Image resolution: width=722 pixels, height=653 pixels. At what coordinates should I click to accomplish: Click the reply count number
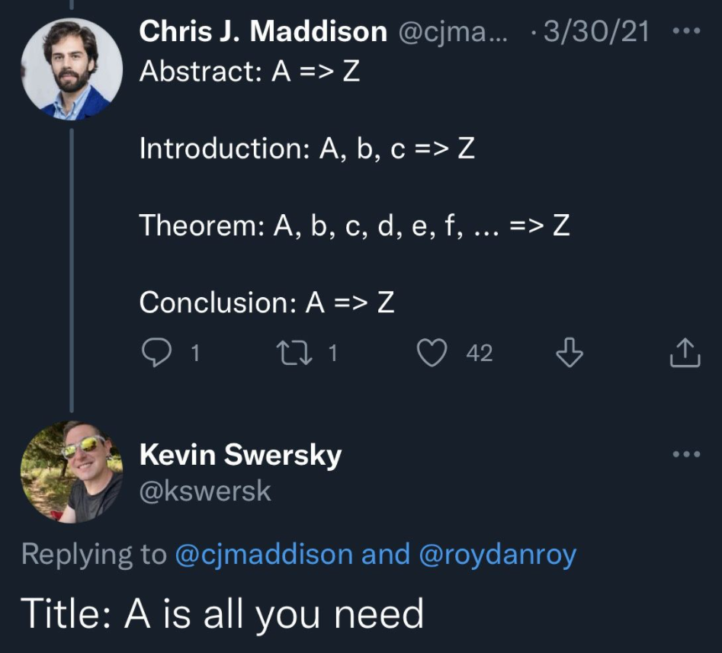click(194, 353)
